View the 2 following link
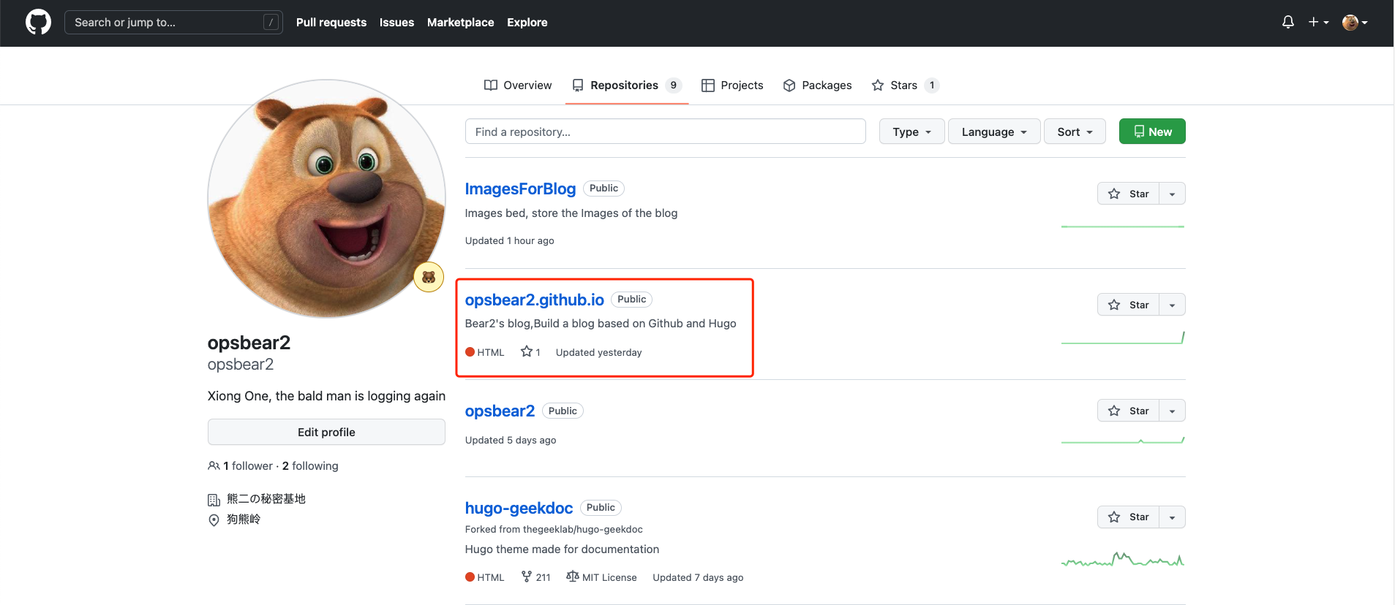 tap(310, 465)
